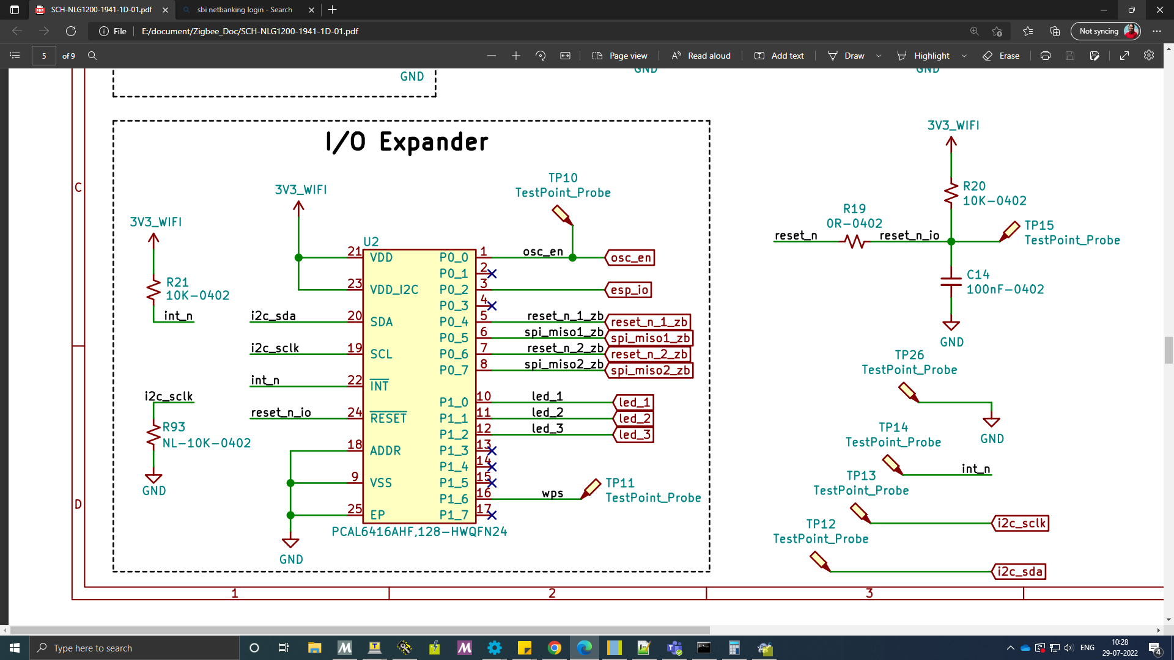Click the navigation back arrow
The height and width of the screenshot is (660, 1174).
18,31
